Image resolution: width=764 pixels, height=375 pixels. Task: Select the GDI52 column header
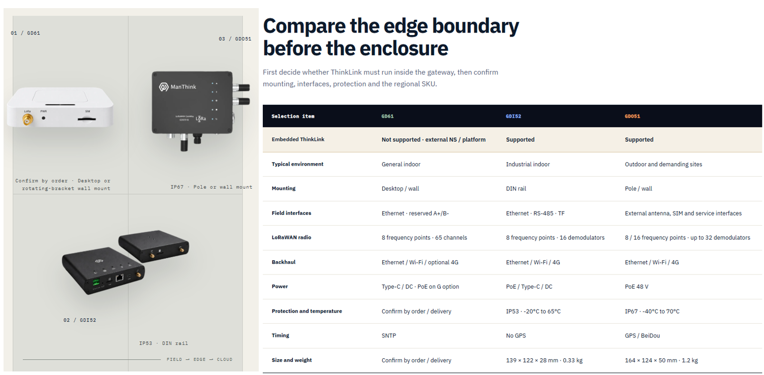click(513, 116)
